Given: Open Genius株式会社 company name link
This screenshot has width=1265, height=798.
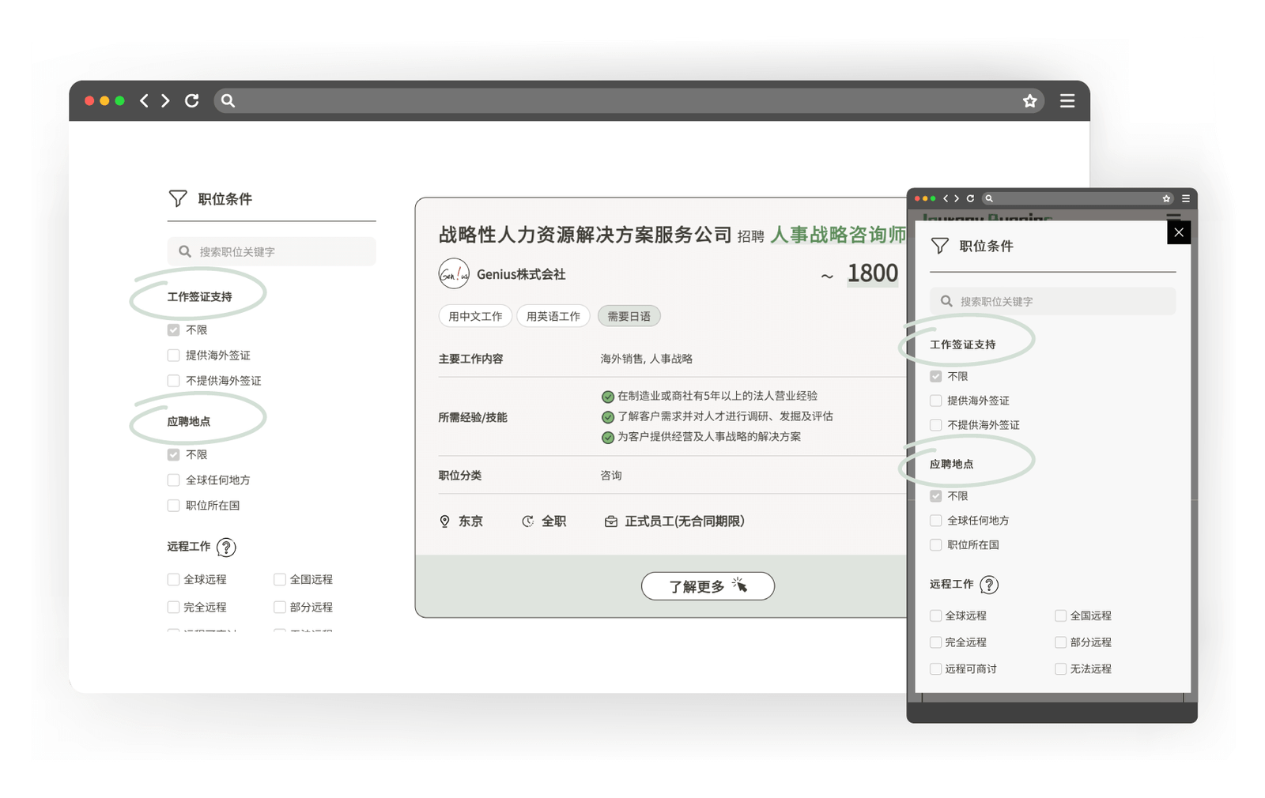Looking at the screenshot, I should (x=521, y=274).
